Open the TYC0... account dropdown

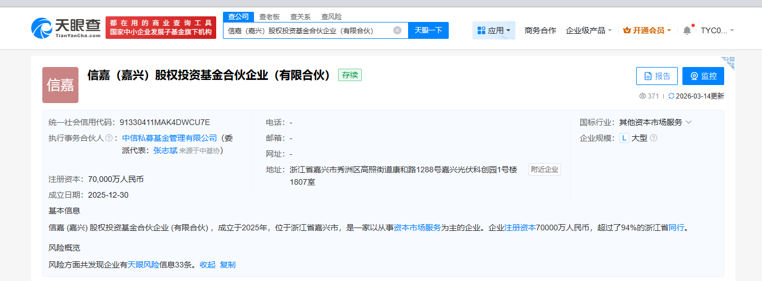717,30
